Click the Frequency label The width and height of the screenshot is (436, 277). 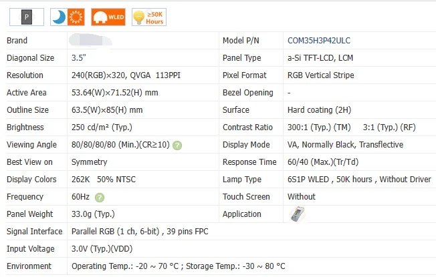pos(25,197)
